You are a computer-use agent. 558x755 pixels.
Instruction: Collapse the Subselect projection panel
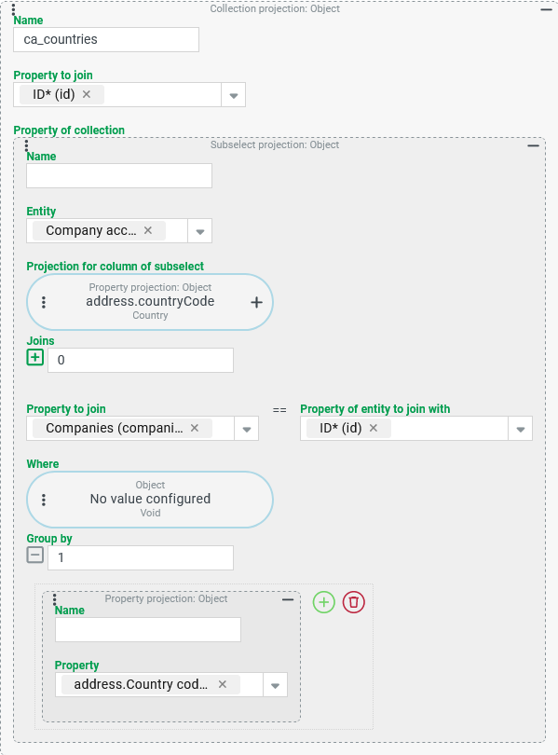(533, 144)
